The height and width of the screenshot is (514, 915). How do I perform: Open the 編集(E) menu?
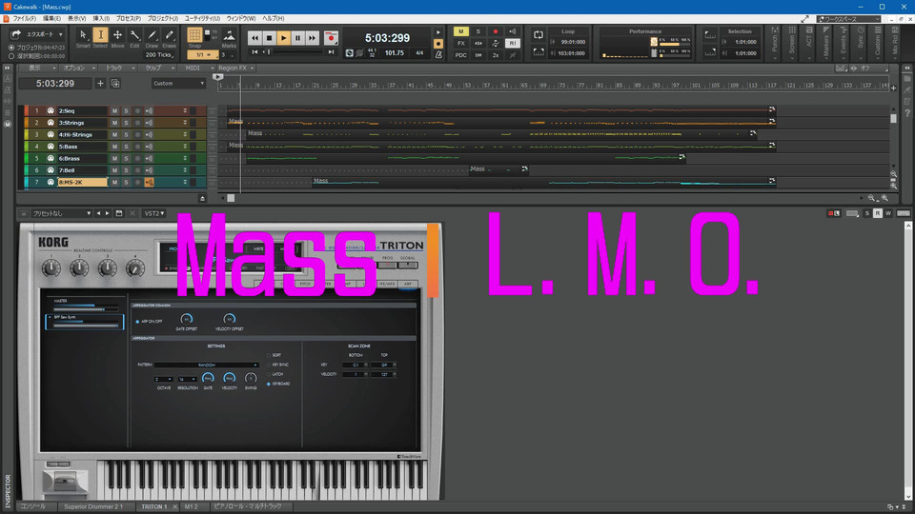(x=51, y=19)
